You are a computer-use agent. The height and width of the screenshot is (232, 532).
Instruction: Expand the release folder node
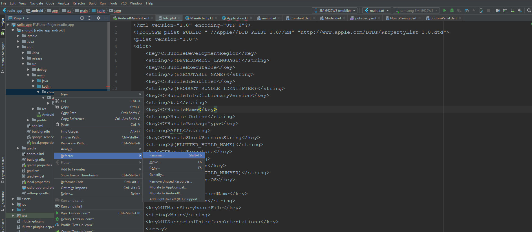pos(23,58)
